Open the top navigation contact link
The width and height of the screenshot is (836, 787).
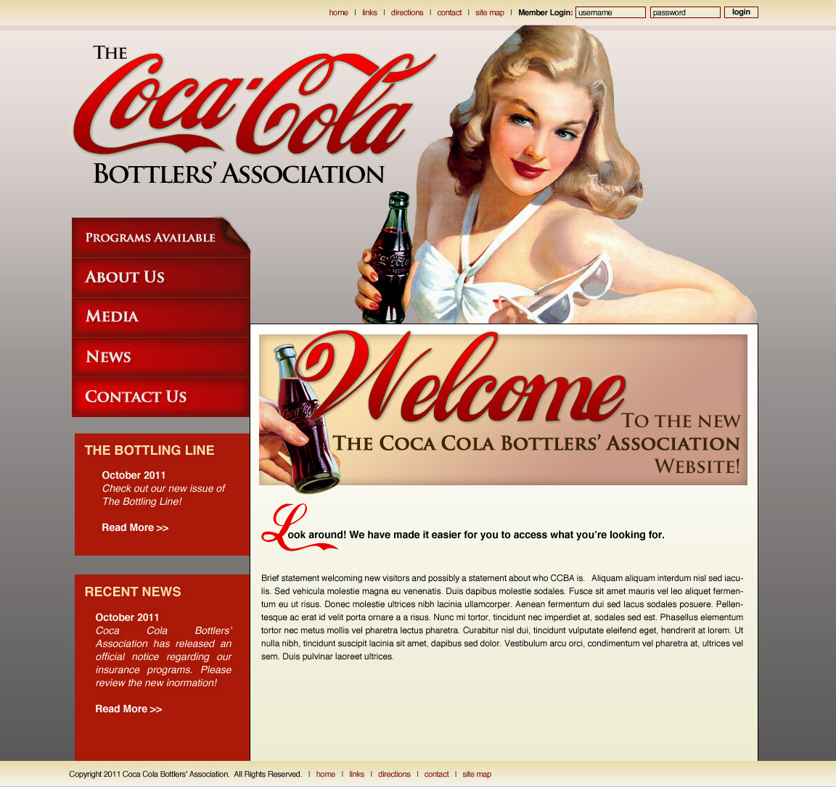[x=449, y=13]
